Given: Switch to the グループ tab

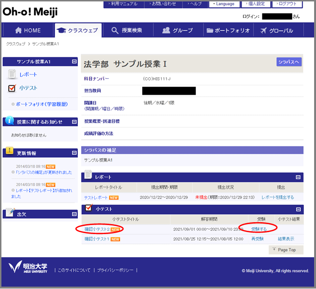Looking at the screenshot, I should coord(178,30).
